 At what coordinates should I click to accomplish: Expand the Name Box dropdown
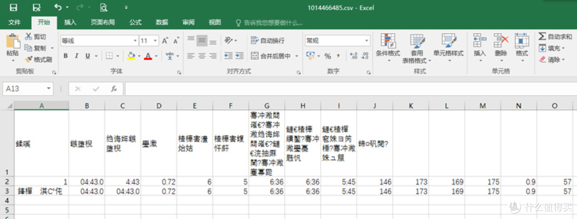click(x=49, y=89)
